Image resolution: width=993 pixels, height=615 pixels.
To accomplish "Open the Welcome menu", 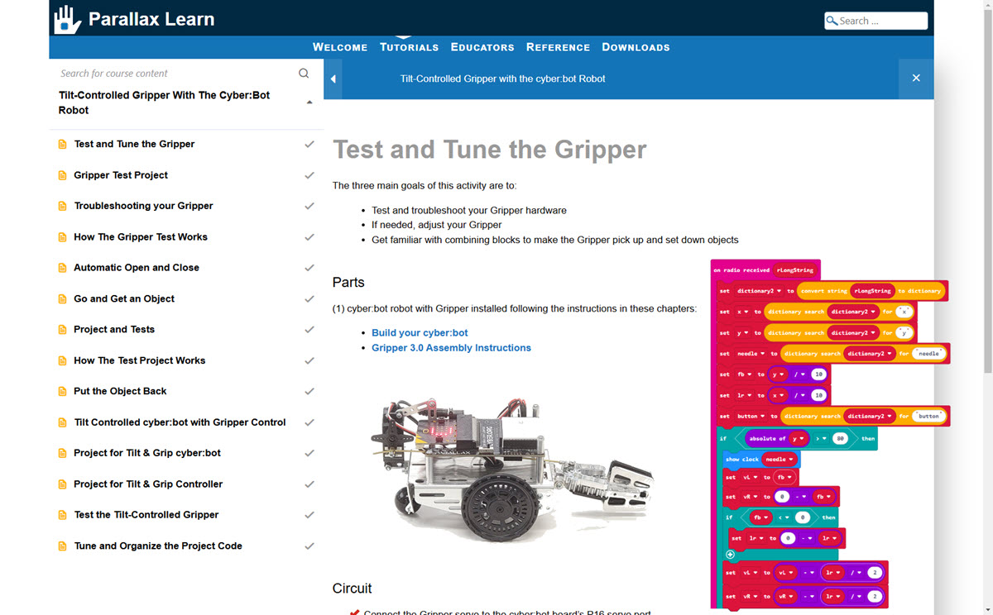I will pos(340,47).
